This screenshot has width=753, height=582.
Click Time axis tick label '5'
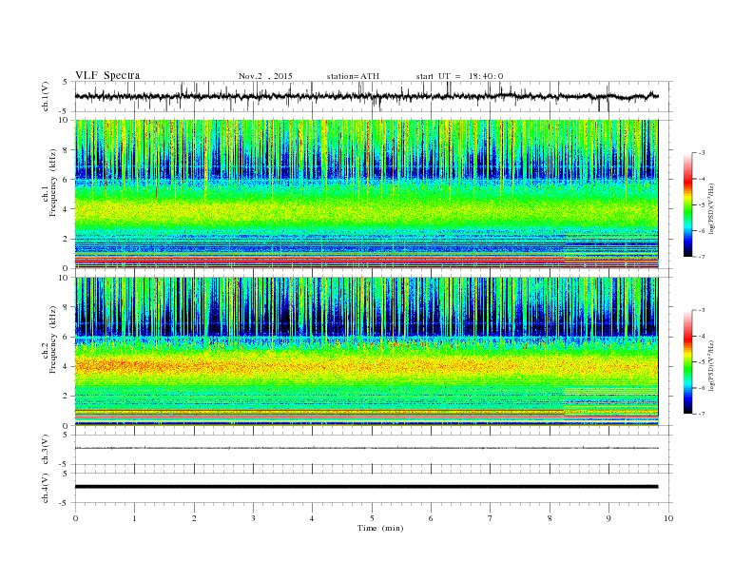point(372,518)
